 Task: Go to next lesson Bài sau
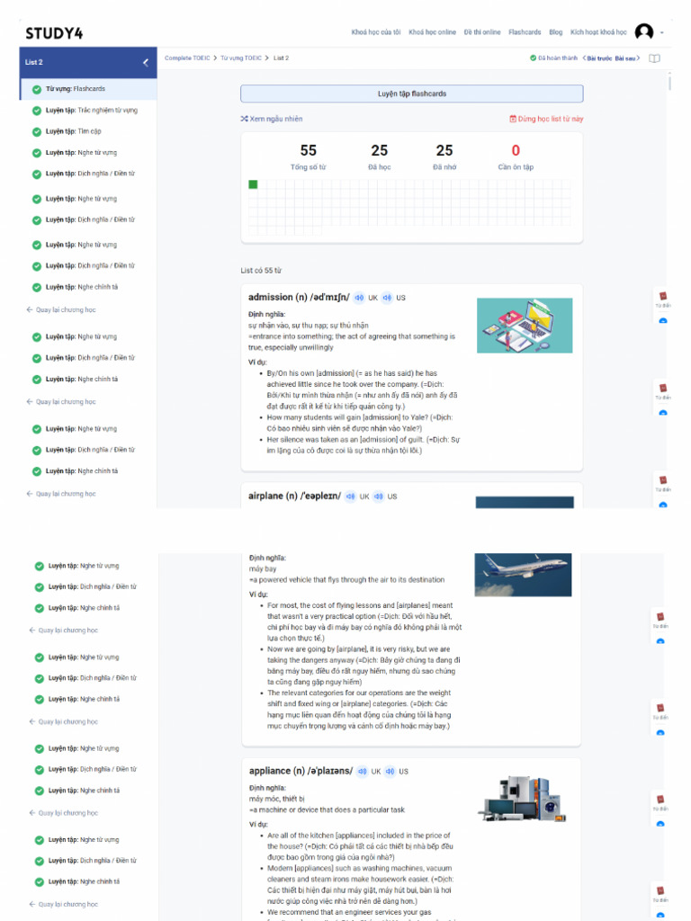coord(627,58)
